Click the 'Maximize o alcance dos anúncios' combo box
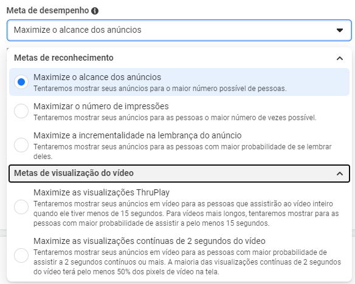 coord(179,30)
